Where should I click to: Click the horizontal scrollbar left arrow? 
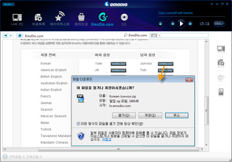(x=5, y=149)
